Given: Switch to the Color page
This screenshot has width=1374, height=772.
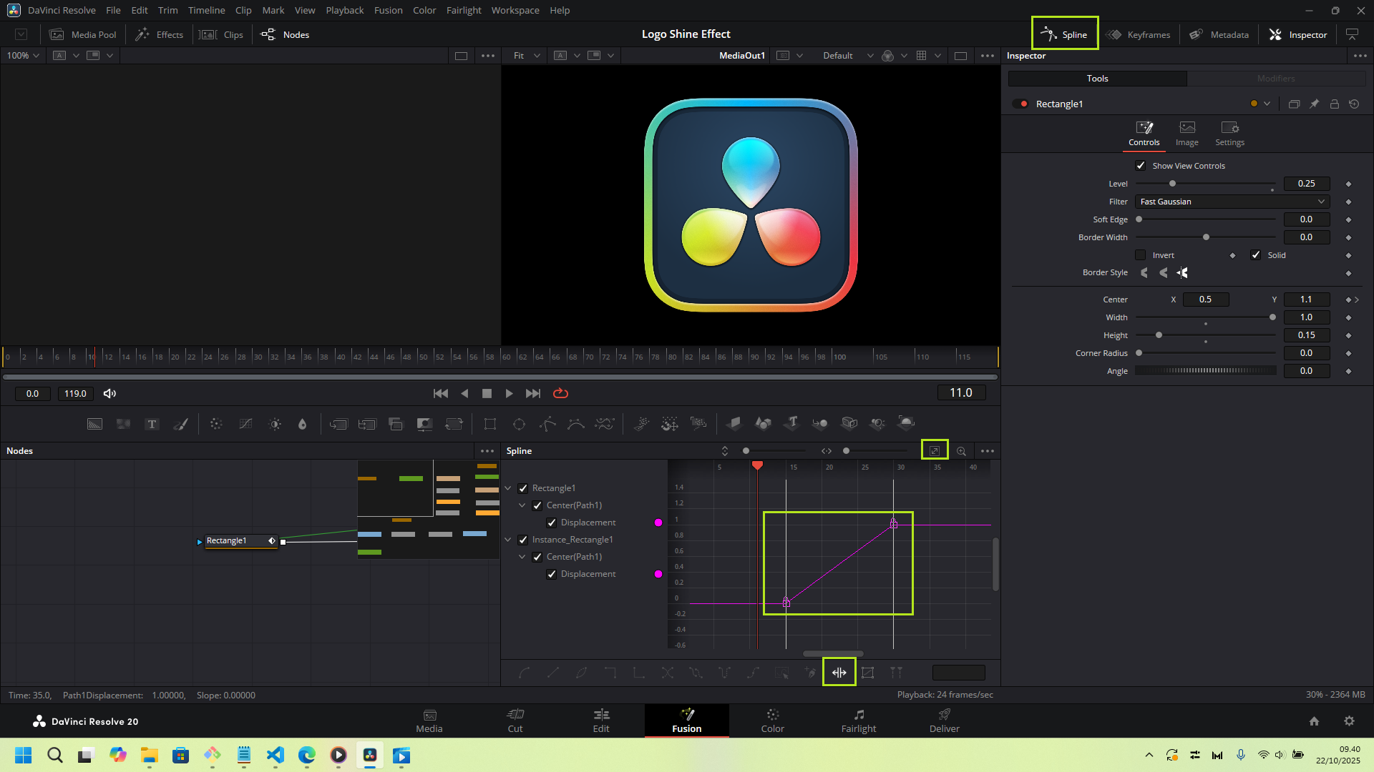Looking at the screenshot, I should pyautogui.click(x=772, y=721).
